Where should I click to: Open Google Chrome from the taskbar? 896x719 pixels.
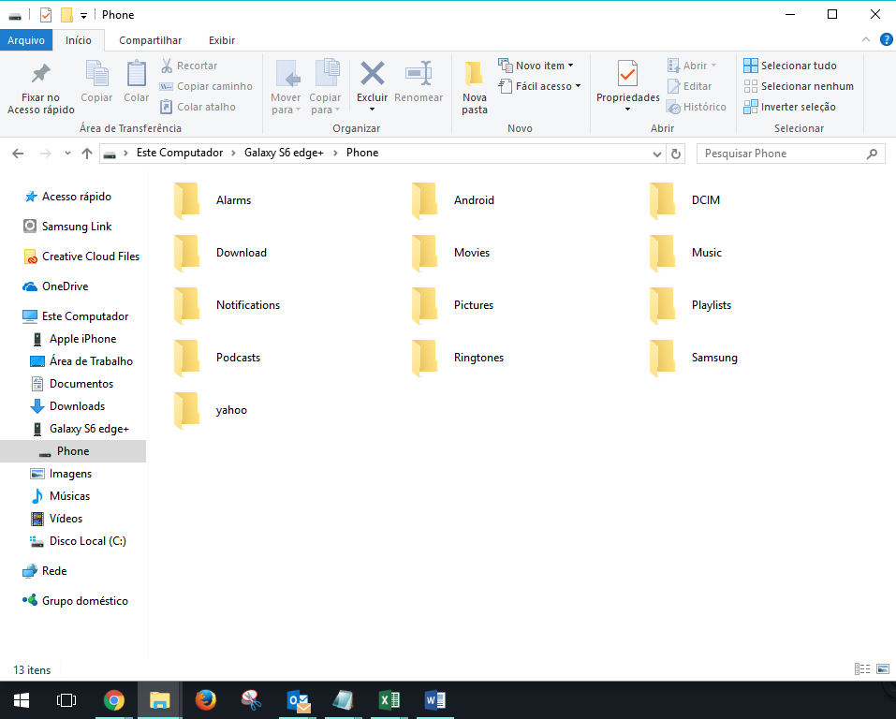[114, 700]
